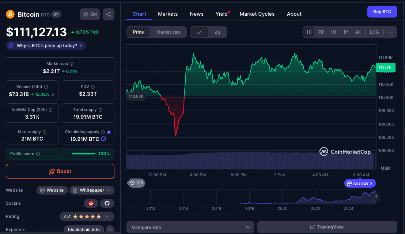The image size is (405, 234).
Task: Select the 1D time range
Action: pyautogui.click(x=309, y=32)
